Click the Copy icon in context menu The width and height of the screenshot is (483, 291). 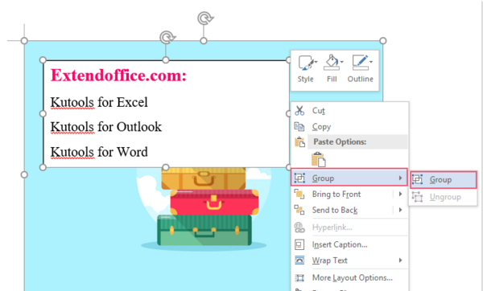point(299,126)
